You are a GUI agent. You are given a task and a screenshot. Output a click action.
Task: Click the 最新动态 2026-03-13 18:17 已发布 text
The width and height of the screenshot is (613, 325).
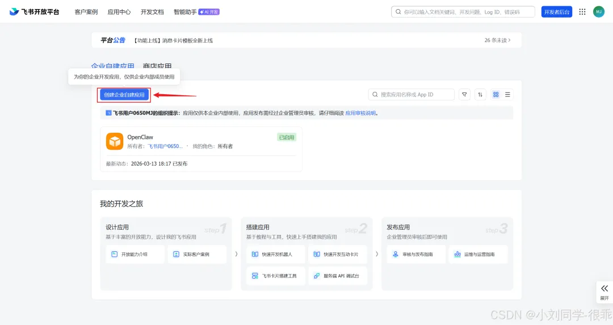pos(146,164)
